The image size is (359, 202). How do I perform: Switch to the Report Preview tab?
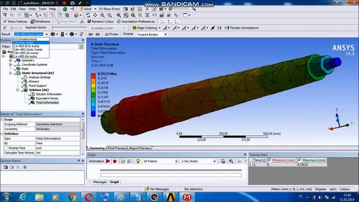click(140, 148)
